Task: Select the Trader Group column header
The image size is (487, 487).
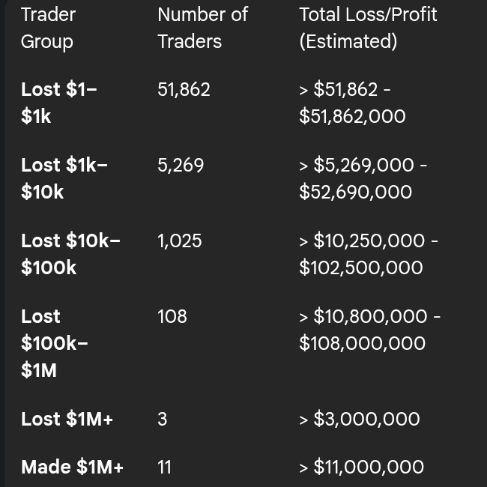Action: click(48, 28)
